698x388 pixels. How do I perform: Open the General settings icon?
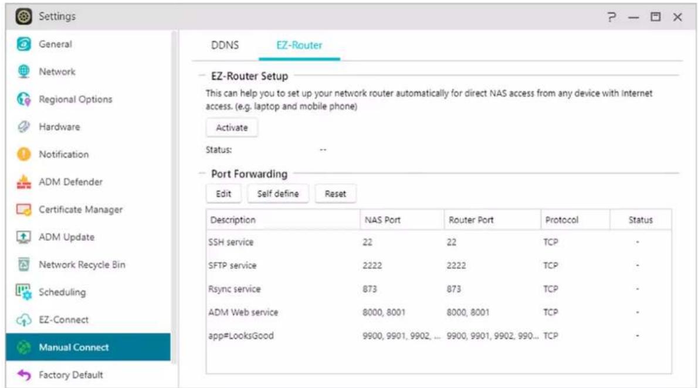(23, 44)
